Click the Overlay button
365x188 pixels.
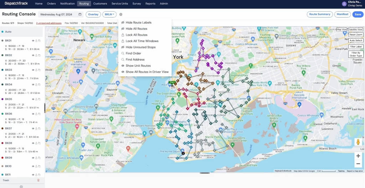pyautogui.click(x=93, y=14)
